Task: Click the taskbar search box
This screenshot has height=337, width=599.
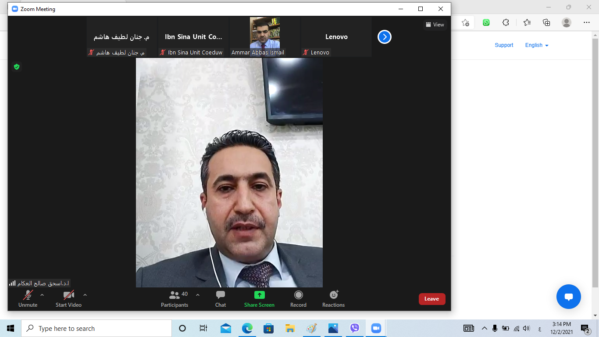Action: (x=96, y=328)
